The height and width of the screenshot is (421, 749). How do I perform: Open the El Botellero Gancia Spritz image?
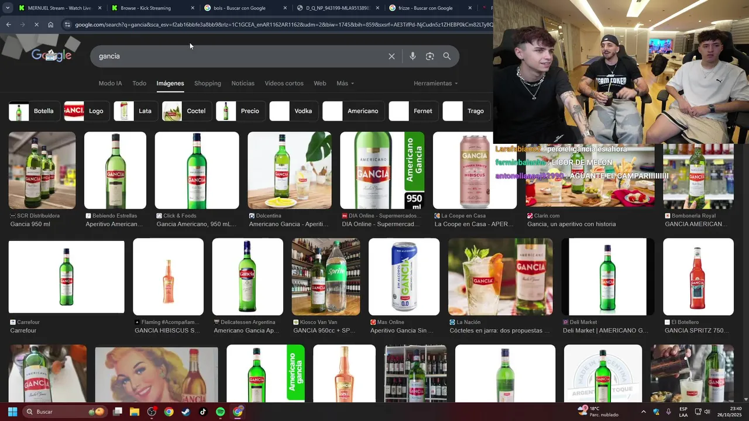click(x=698, y=277)
